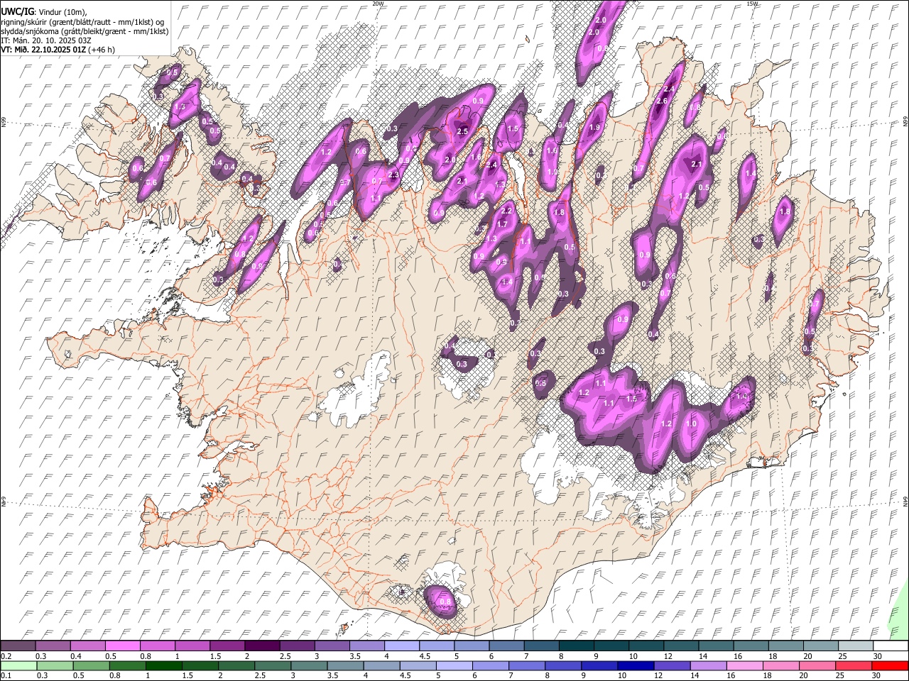909x681 pixels.
Task: Click the 0.2 label in the snow scale
Action: point(6,656)
